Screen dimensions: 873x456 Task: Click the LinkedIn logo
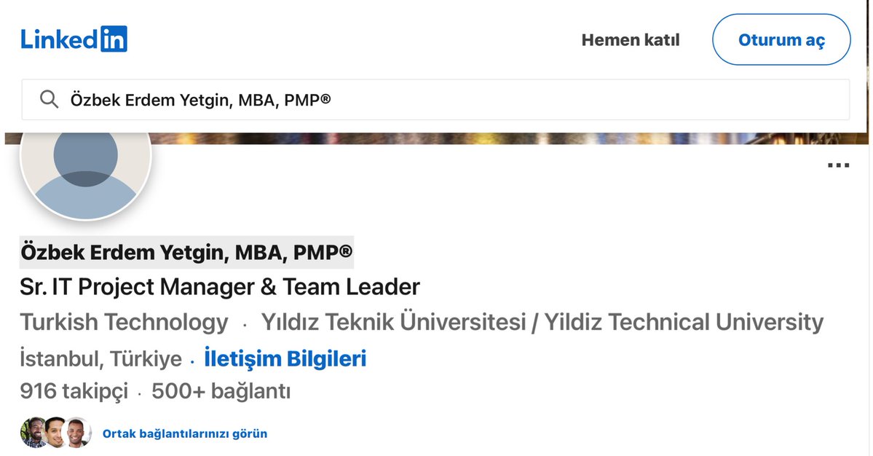(x=74, y=39)
